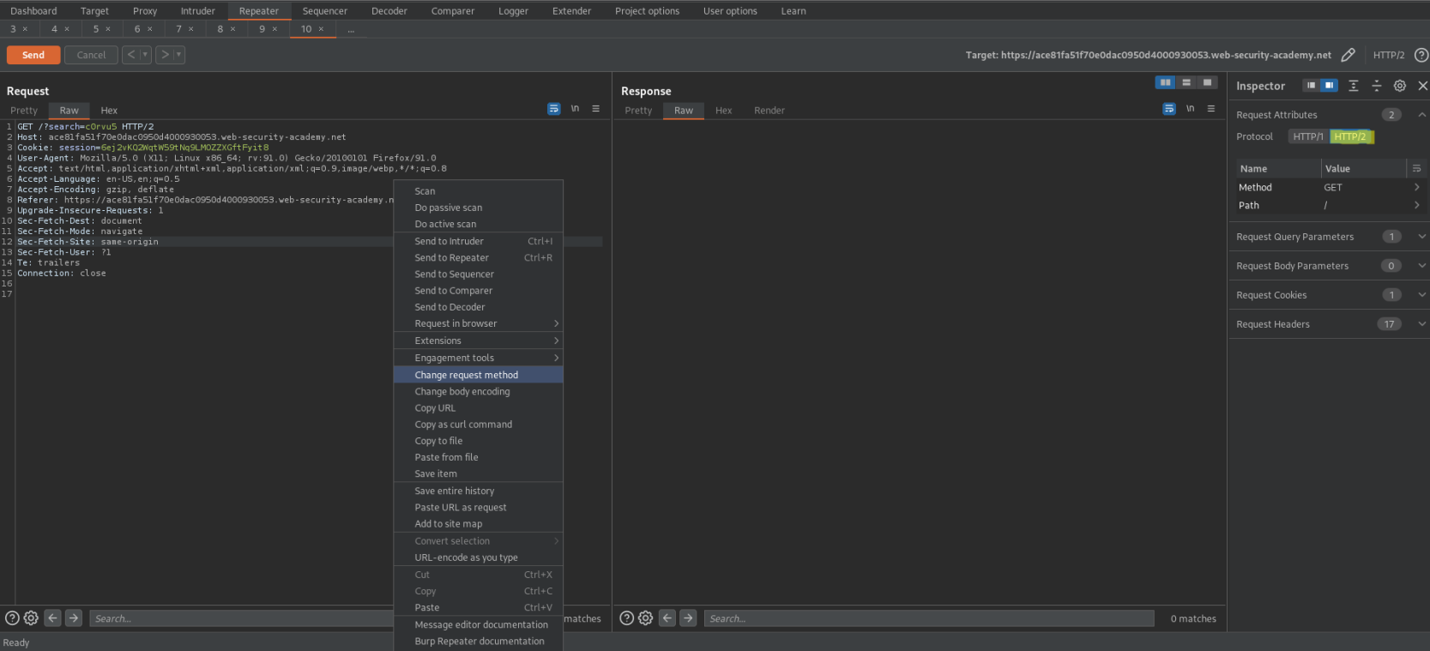Open history dropdown arrow next to > button
Viewport: 1430px width, 651px height.
pos(179,54)
